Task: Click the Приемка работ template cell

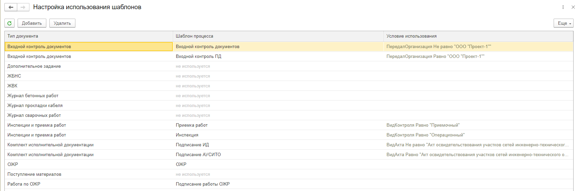Action: tap(192, 125)
